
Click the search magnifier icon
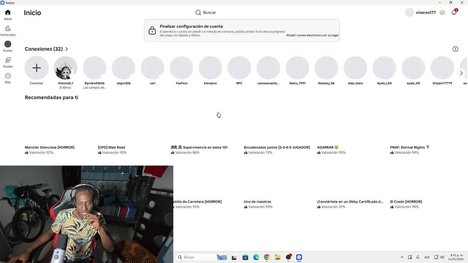click(x=198, y=12)
